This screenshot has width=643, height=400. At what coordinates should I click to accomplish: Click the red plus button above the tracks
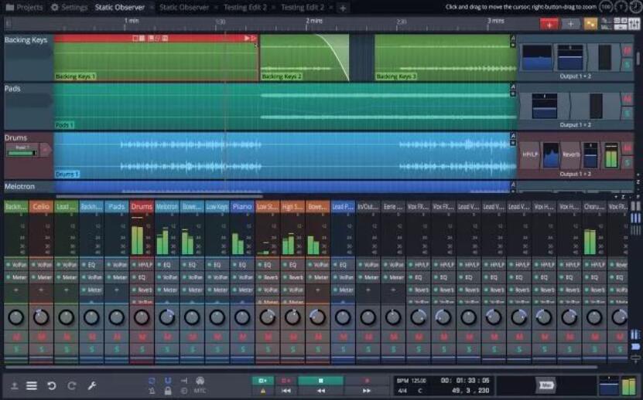[549, 24]
